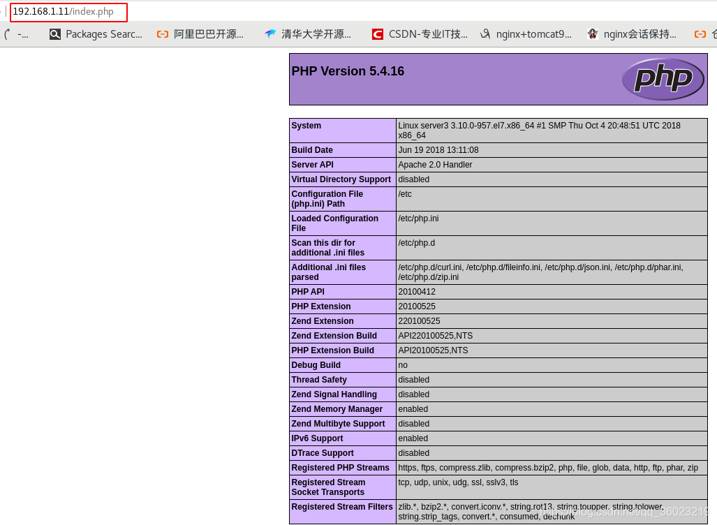Click the rightmost orange bookmark icon
717x525 pixels.
pos(700,34)
